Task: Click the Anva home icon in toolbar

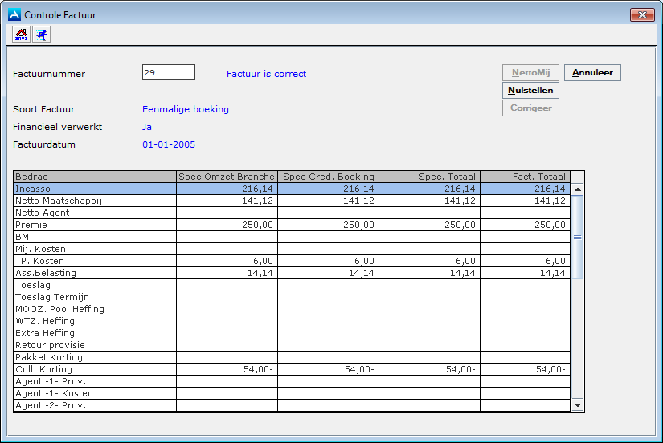Action: pyautogui.click(x=22, y=34)
